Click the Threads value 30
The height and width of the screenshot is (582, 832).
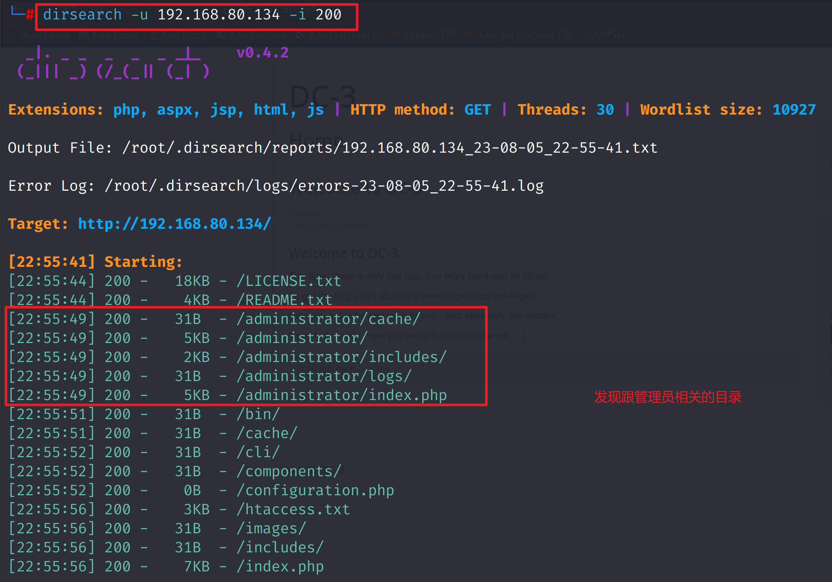tap(605, 110)
